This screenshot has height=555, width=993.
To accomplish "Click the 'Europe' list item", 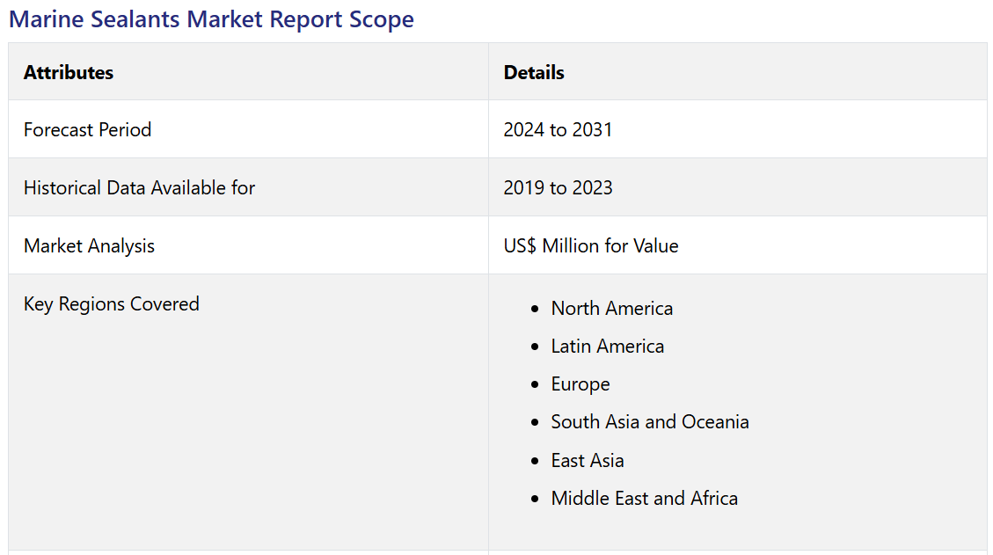I will [x=580, y=384].
